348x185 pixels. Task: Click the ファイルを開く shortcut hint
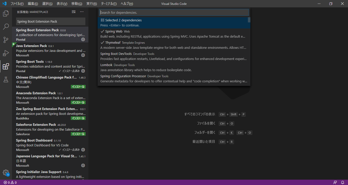click(206, 124)
